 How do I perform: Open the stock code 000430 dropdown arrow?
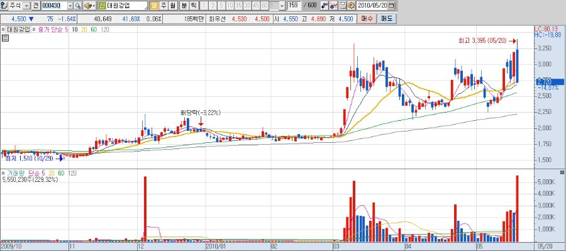click(x=70, y=6)
